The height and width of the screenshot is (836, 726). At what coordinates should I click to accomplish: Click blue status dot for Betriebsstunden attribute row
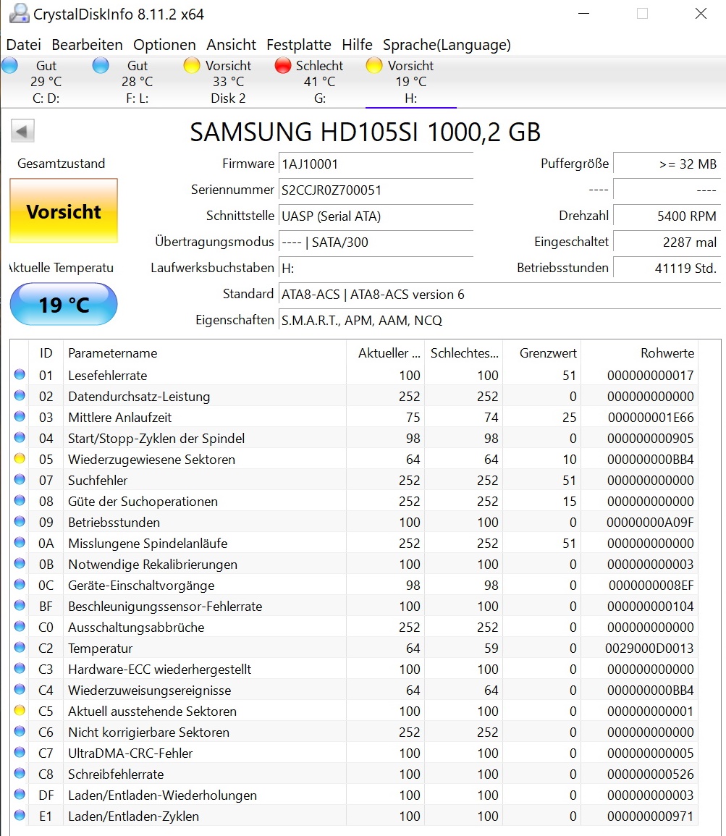tap(20, 521)
